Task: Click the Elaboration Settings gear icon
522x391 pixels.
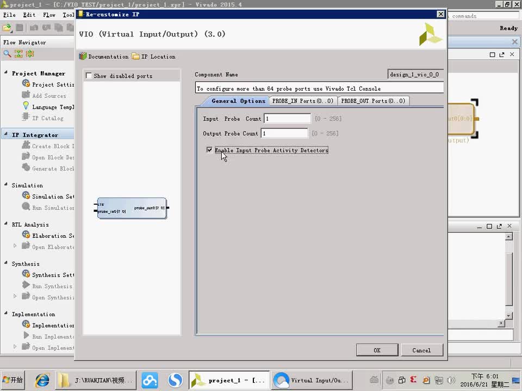Action: 26,235
